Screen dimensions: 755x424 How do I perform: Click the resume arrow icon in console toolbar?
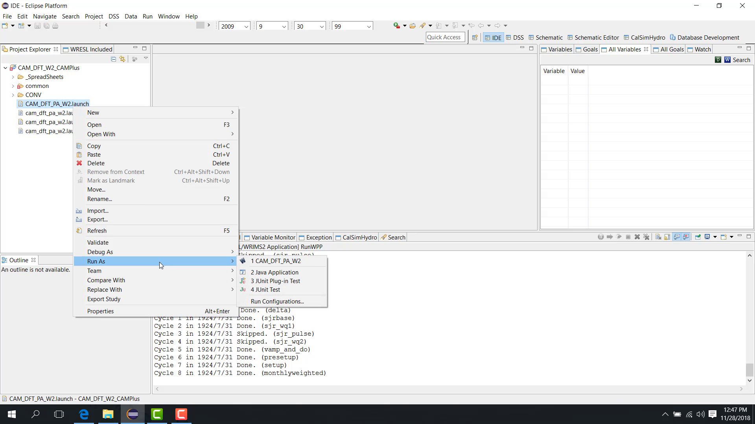click(610, 237)
